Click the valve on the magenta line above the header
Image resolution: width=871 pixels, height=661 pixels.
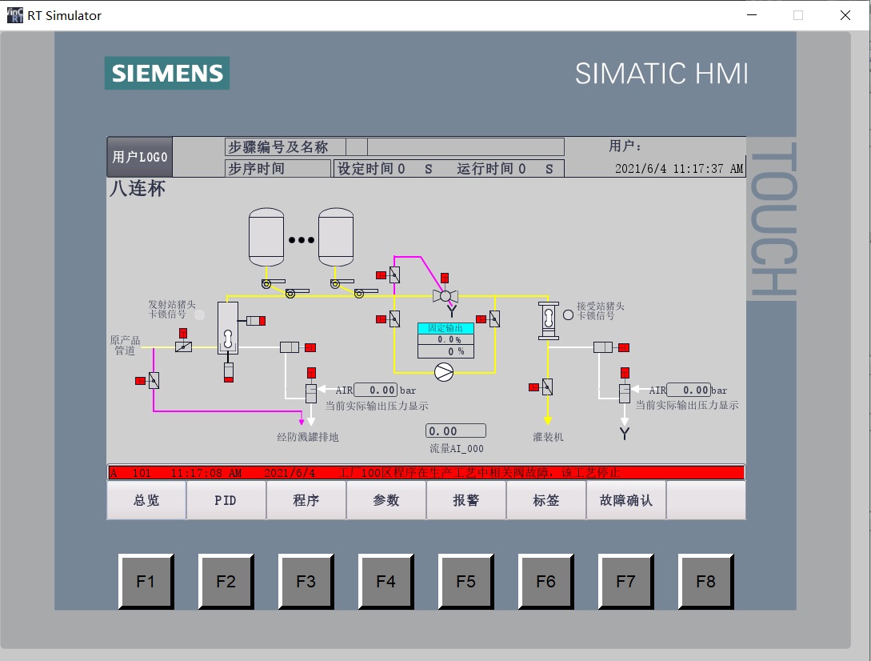tap(394, 274)
